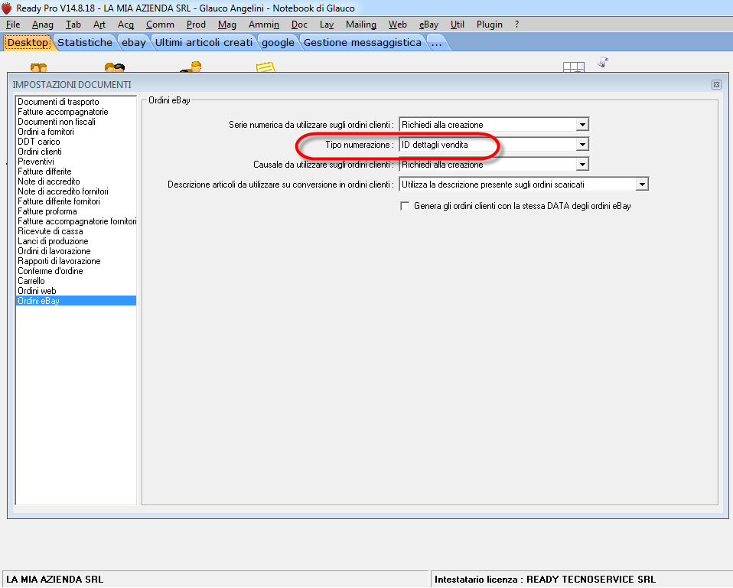This screenshot has width=733, height=588.
Task: Open the ? help menu
Action: pos(516,24)
